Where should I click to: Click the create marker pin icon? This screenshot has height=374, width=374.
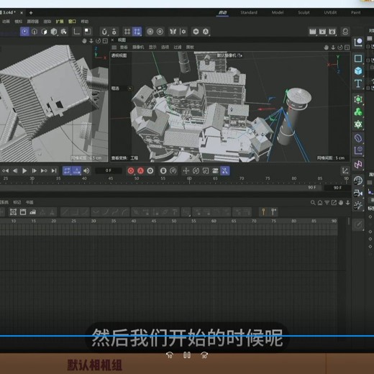[263, 211]
